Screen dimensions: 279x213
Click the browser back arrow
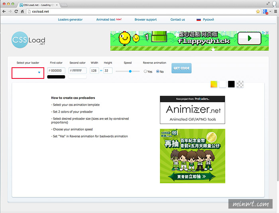coord(4,12)
